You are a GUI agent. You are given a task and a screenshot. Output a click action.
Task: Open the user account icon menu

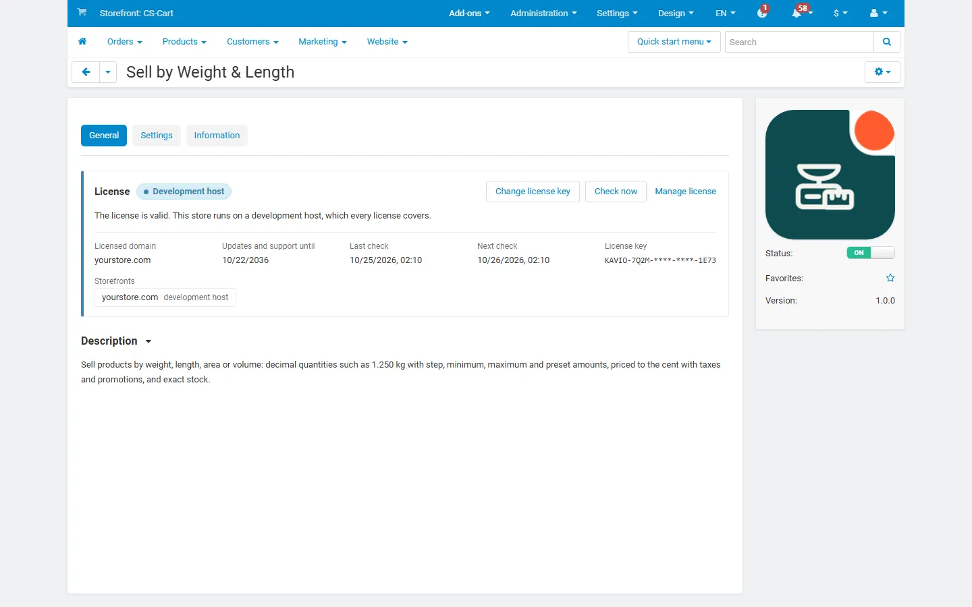(x=878, y=13)
